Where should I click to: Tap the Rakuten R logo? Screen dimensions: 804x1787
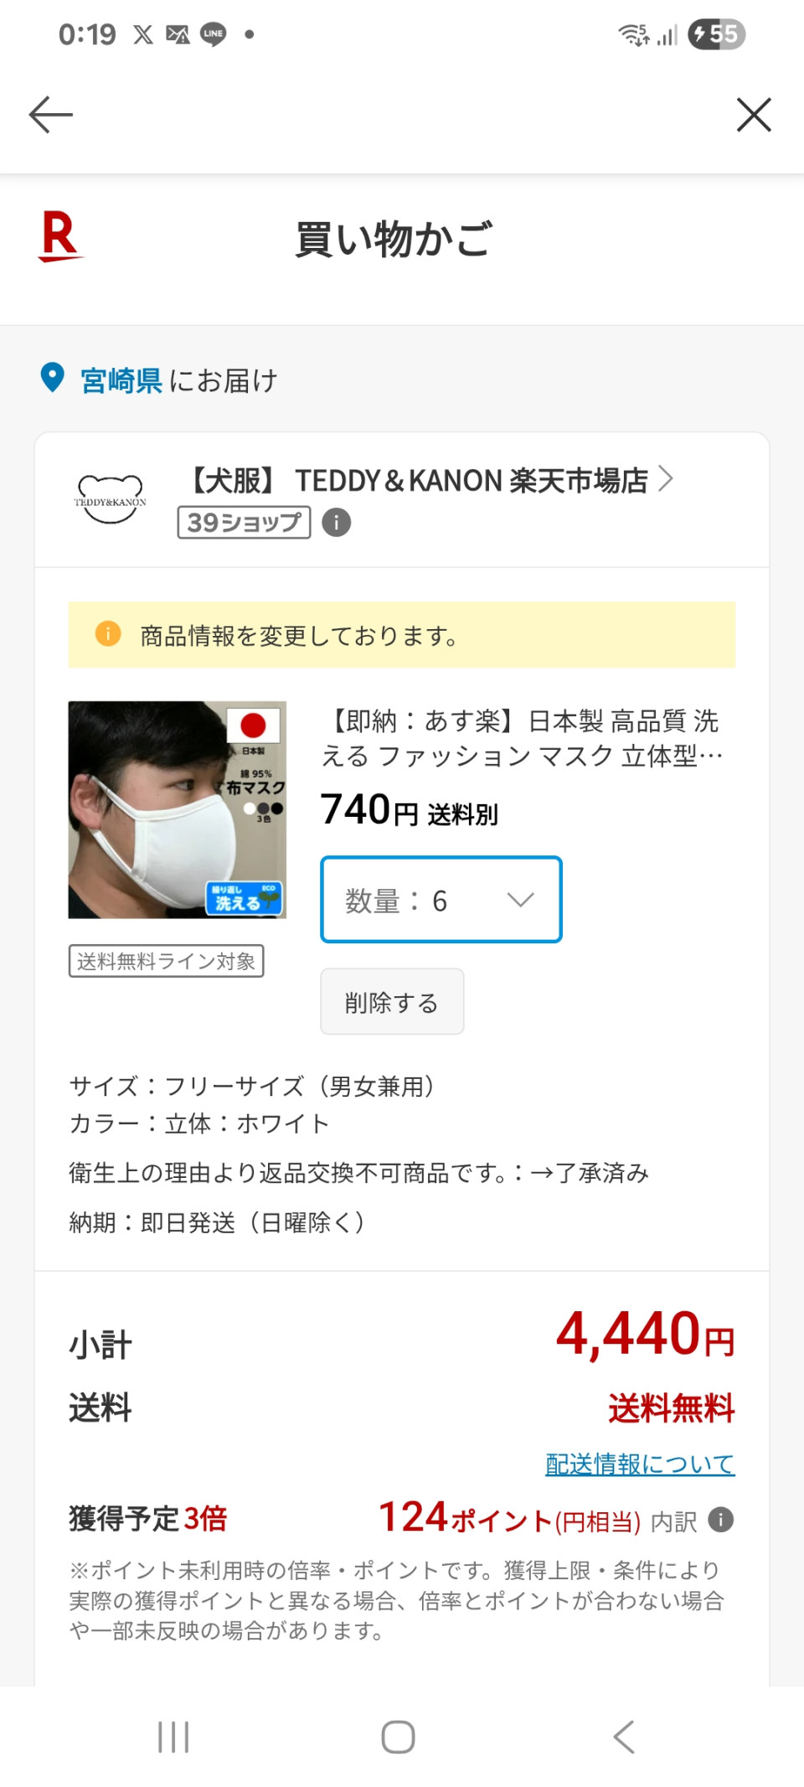tap(59, 236)
